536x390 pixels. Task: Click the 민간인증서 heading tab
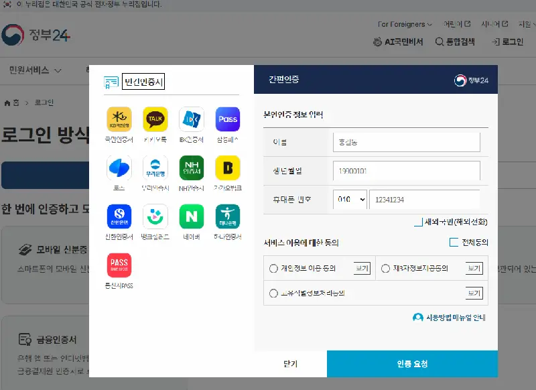tap(143, 82)
